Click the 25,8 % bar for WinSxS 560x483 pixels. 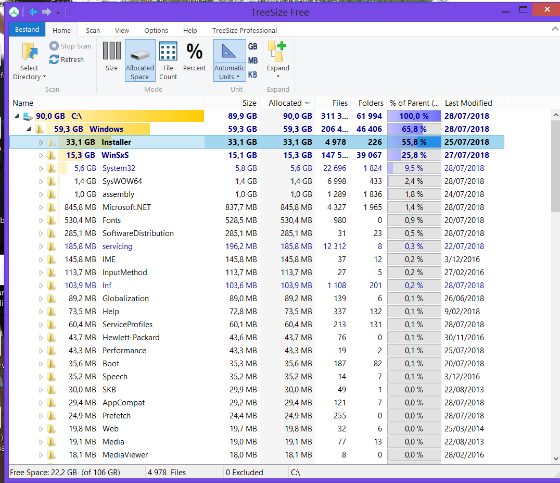[x=414, y=155]
